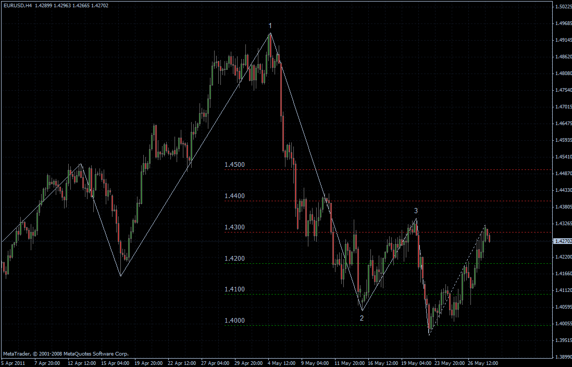
Task: Click the 29 Apr 20:00 time label
Action: pos(249,363)
